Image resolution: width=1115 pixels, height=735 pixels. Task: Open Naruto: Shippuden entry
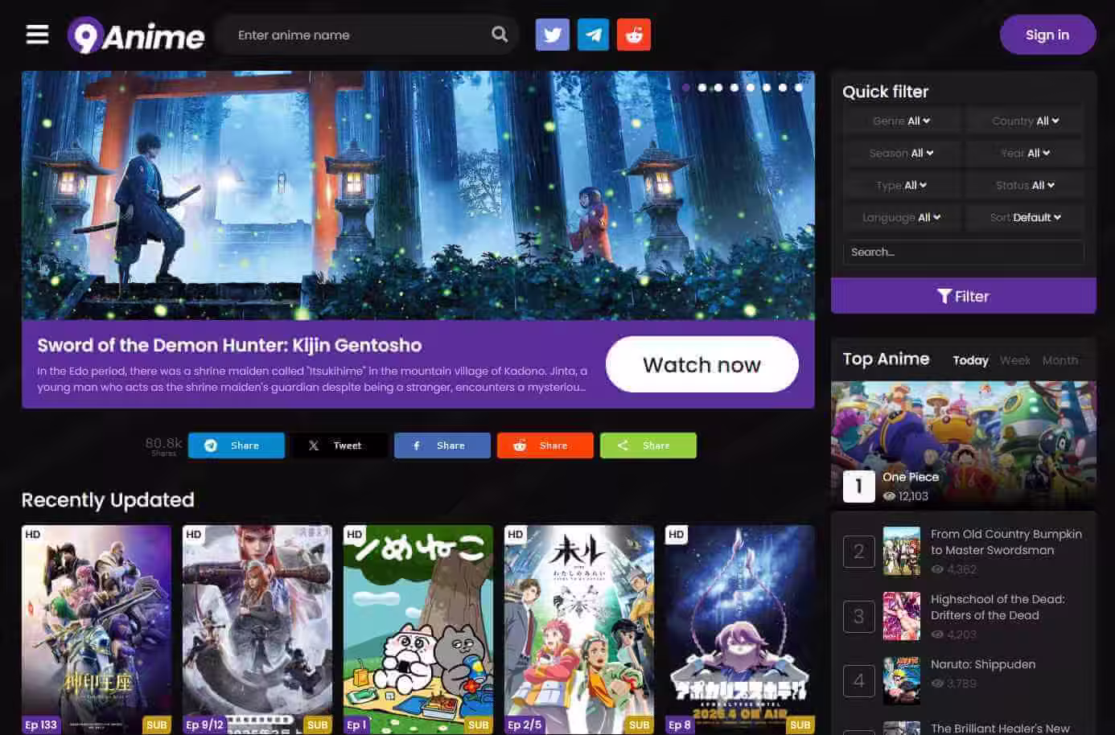pos(983,664)
